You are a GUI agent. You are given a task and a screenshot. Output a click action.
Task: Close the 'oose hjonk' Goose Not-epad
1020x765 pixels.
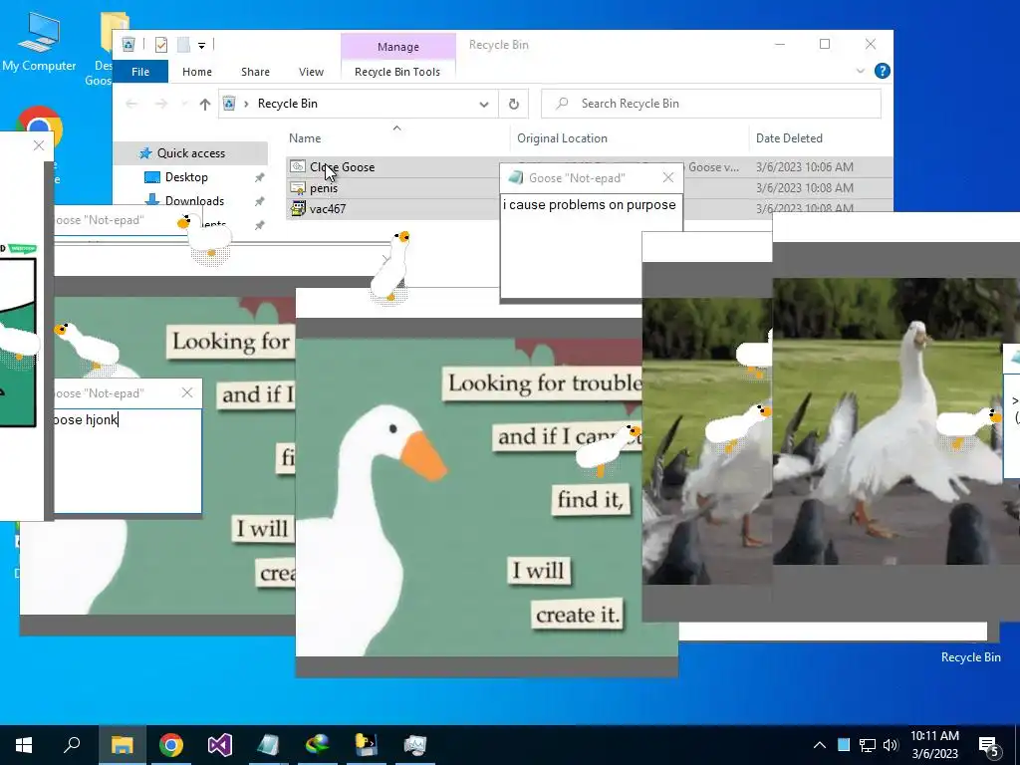click(x=187, y=392)
